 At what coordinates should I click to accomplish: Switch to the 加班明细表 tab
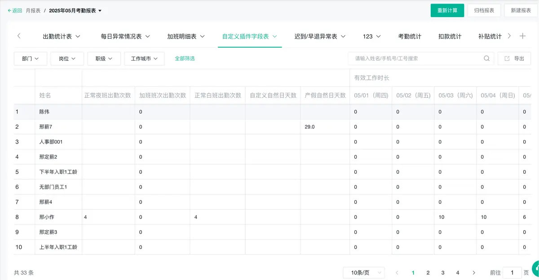tap(186, 36)
